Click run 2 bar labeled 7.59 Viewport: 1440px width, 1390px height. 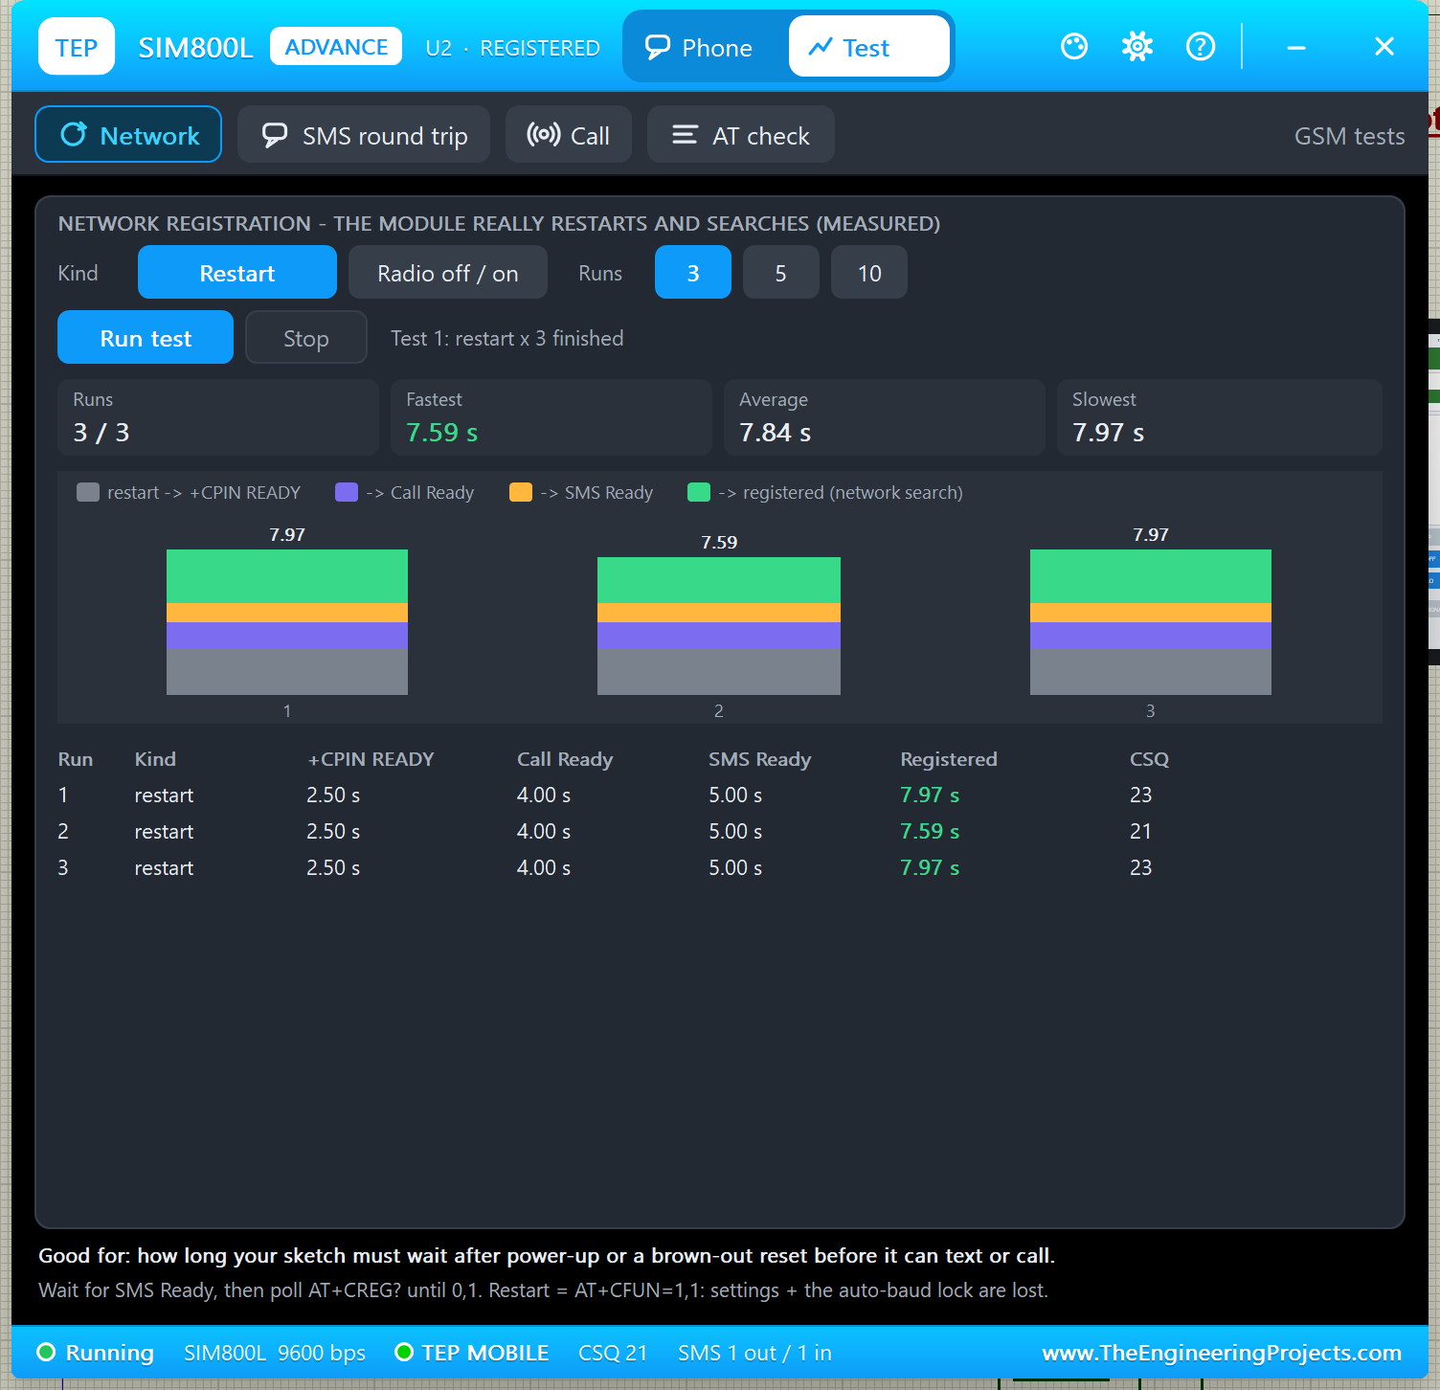(x=719, y=626)
